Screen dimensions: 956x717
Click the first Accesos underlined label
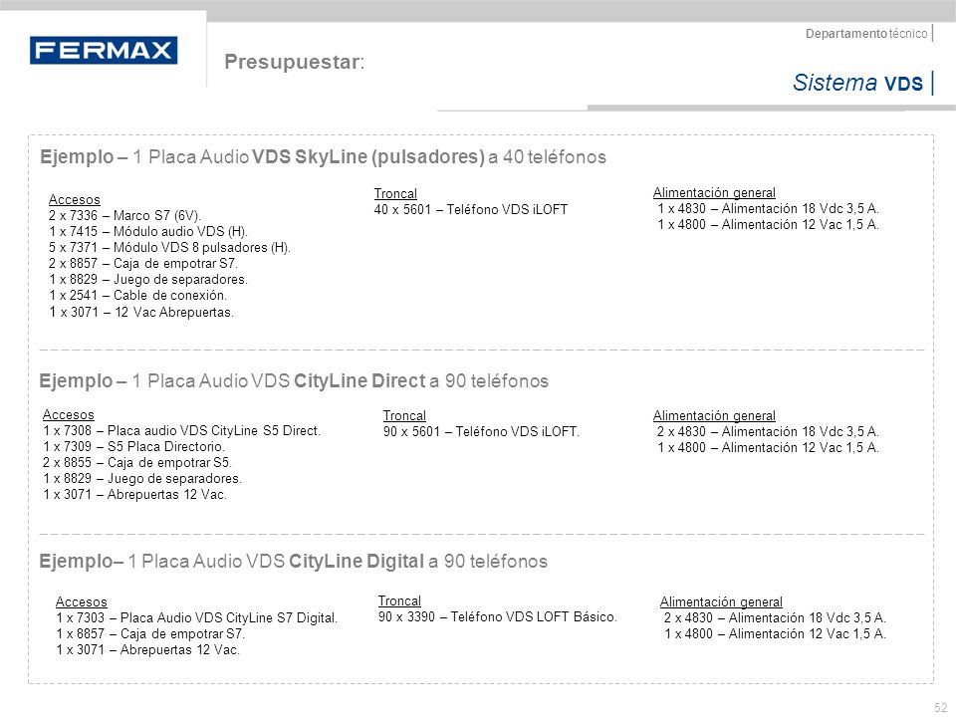click(x=73, y=199)
